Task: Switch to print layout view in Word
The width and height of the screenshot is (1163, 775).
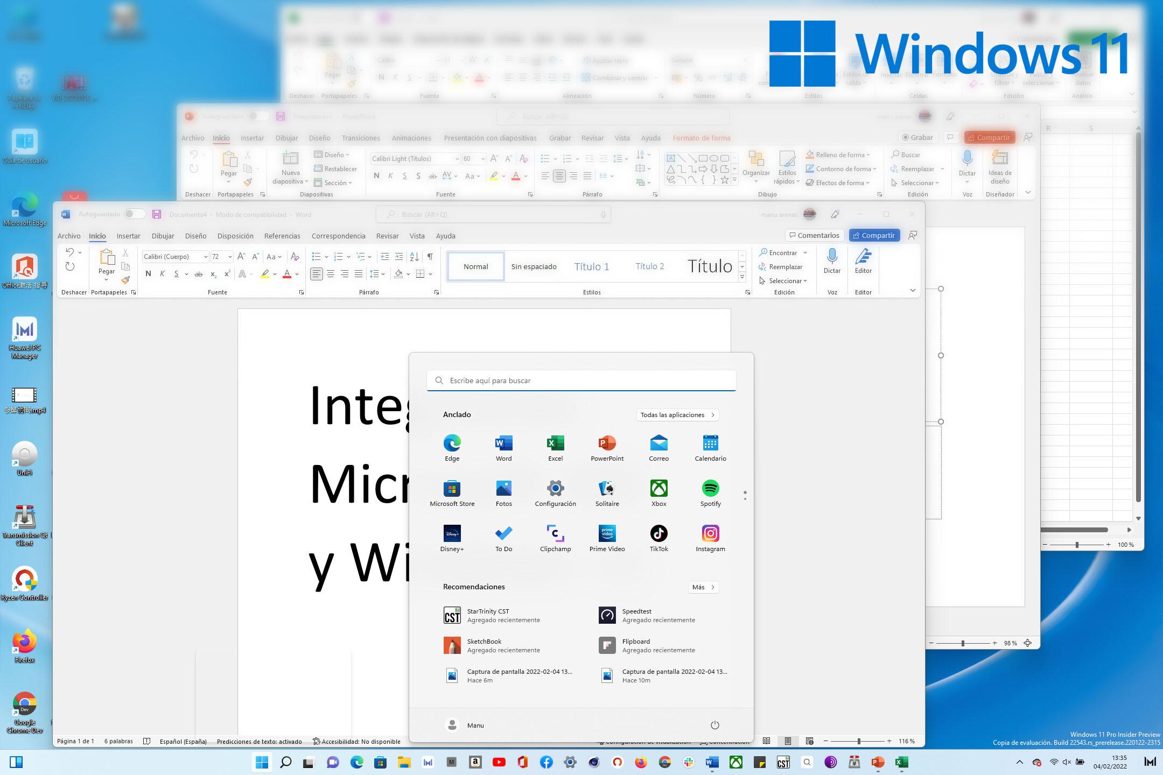Action: pyautogui.click(x=788, y=741)
